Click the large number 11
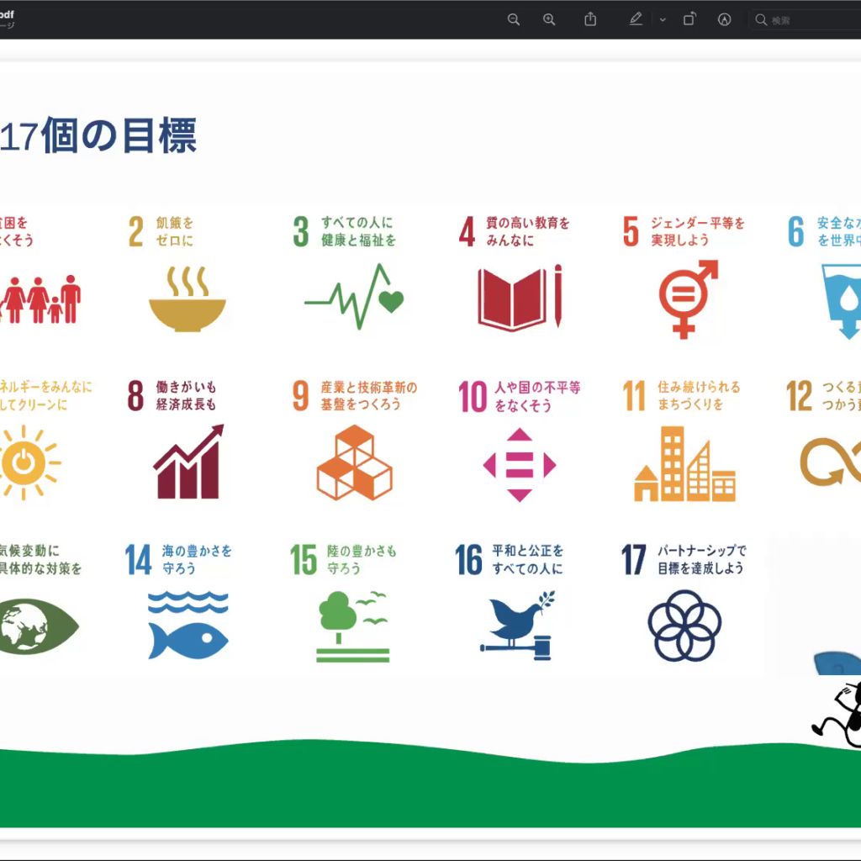 [x=634, y=396]
